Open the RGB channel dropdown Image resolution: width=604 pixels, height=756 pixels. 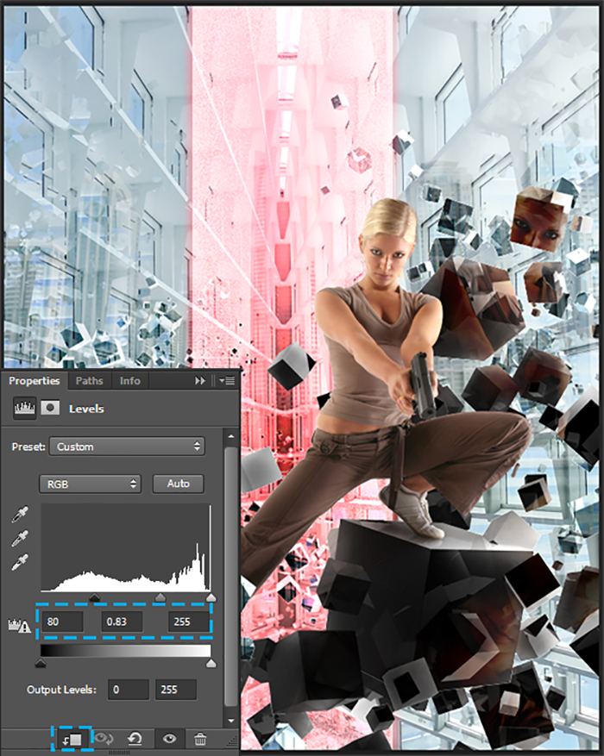click(90, 484)
